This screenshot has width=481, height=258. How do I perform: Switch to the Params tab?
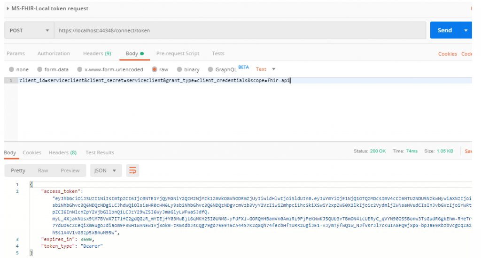point(16,53)
